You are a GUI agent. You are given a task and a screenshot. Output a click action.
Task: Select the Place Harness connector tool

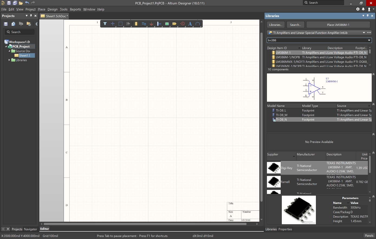(159, 24)
